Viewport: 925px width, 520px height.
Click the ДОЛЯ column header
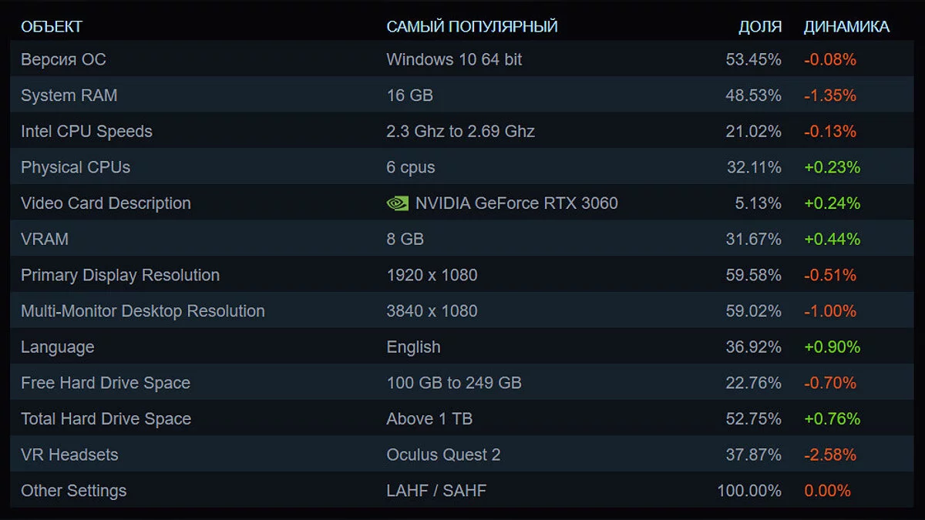point(760,27)
